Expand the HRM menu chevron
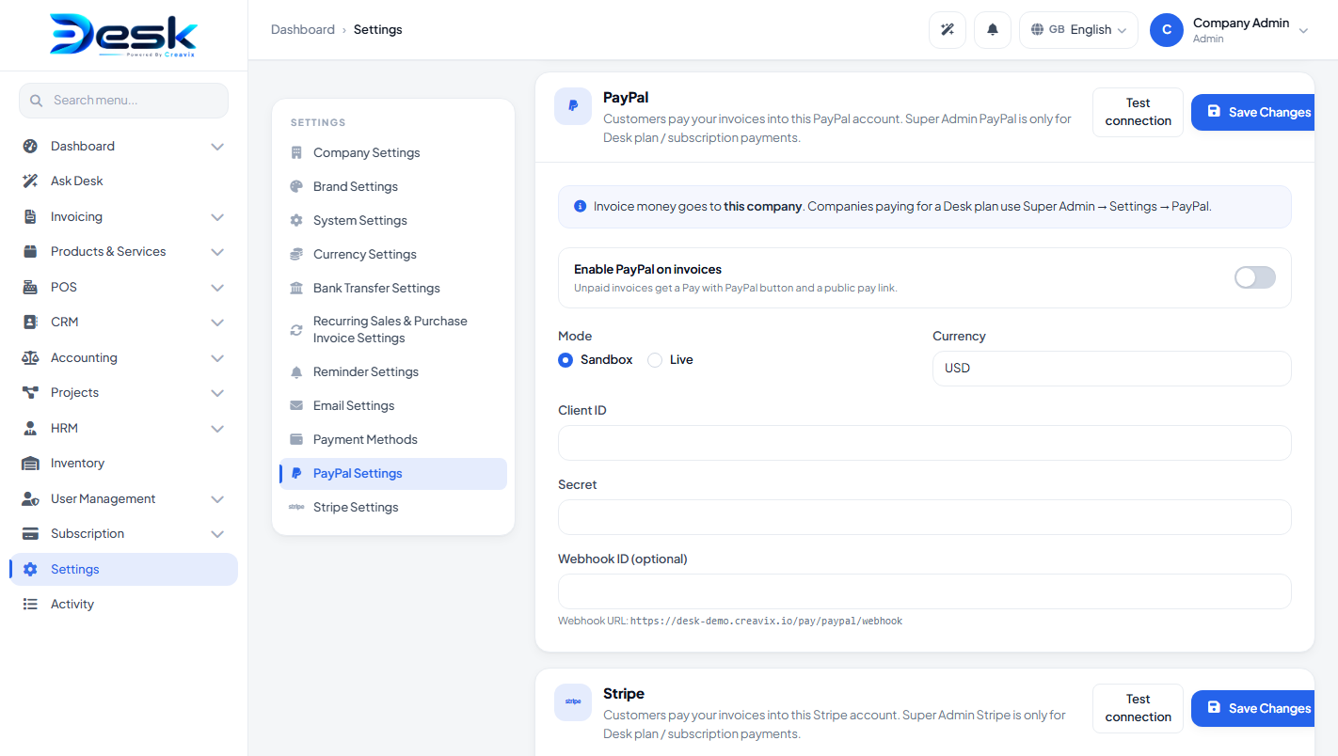 tap(217, 429)
